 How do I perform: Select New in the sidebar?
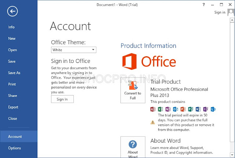(12, 38)
